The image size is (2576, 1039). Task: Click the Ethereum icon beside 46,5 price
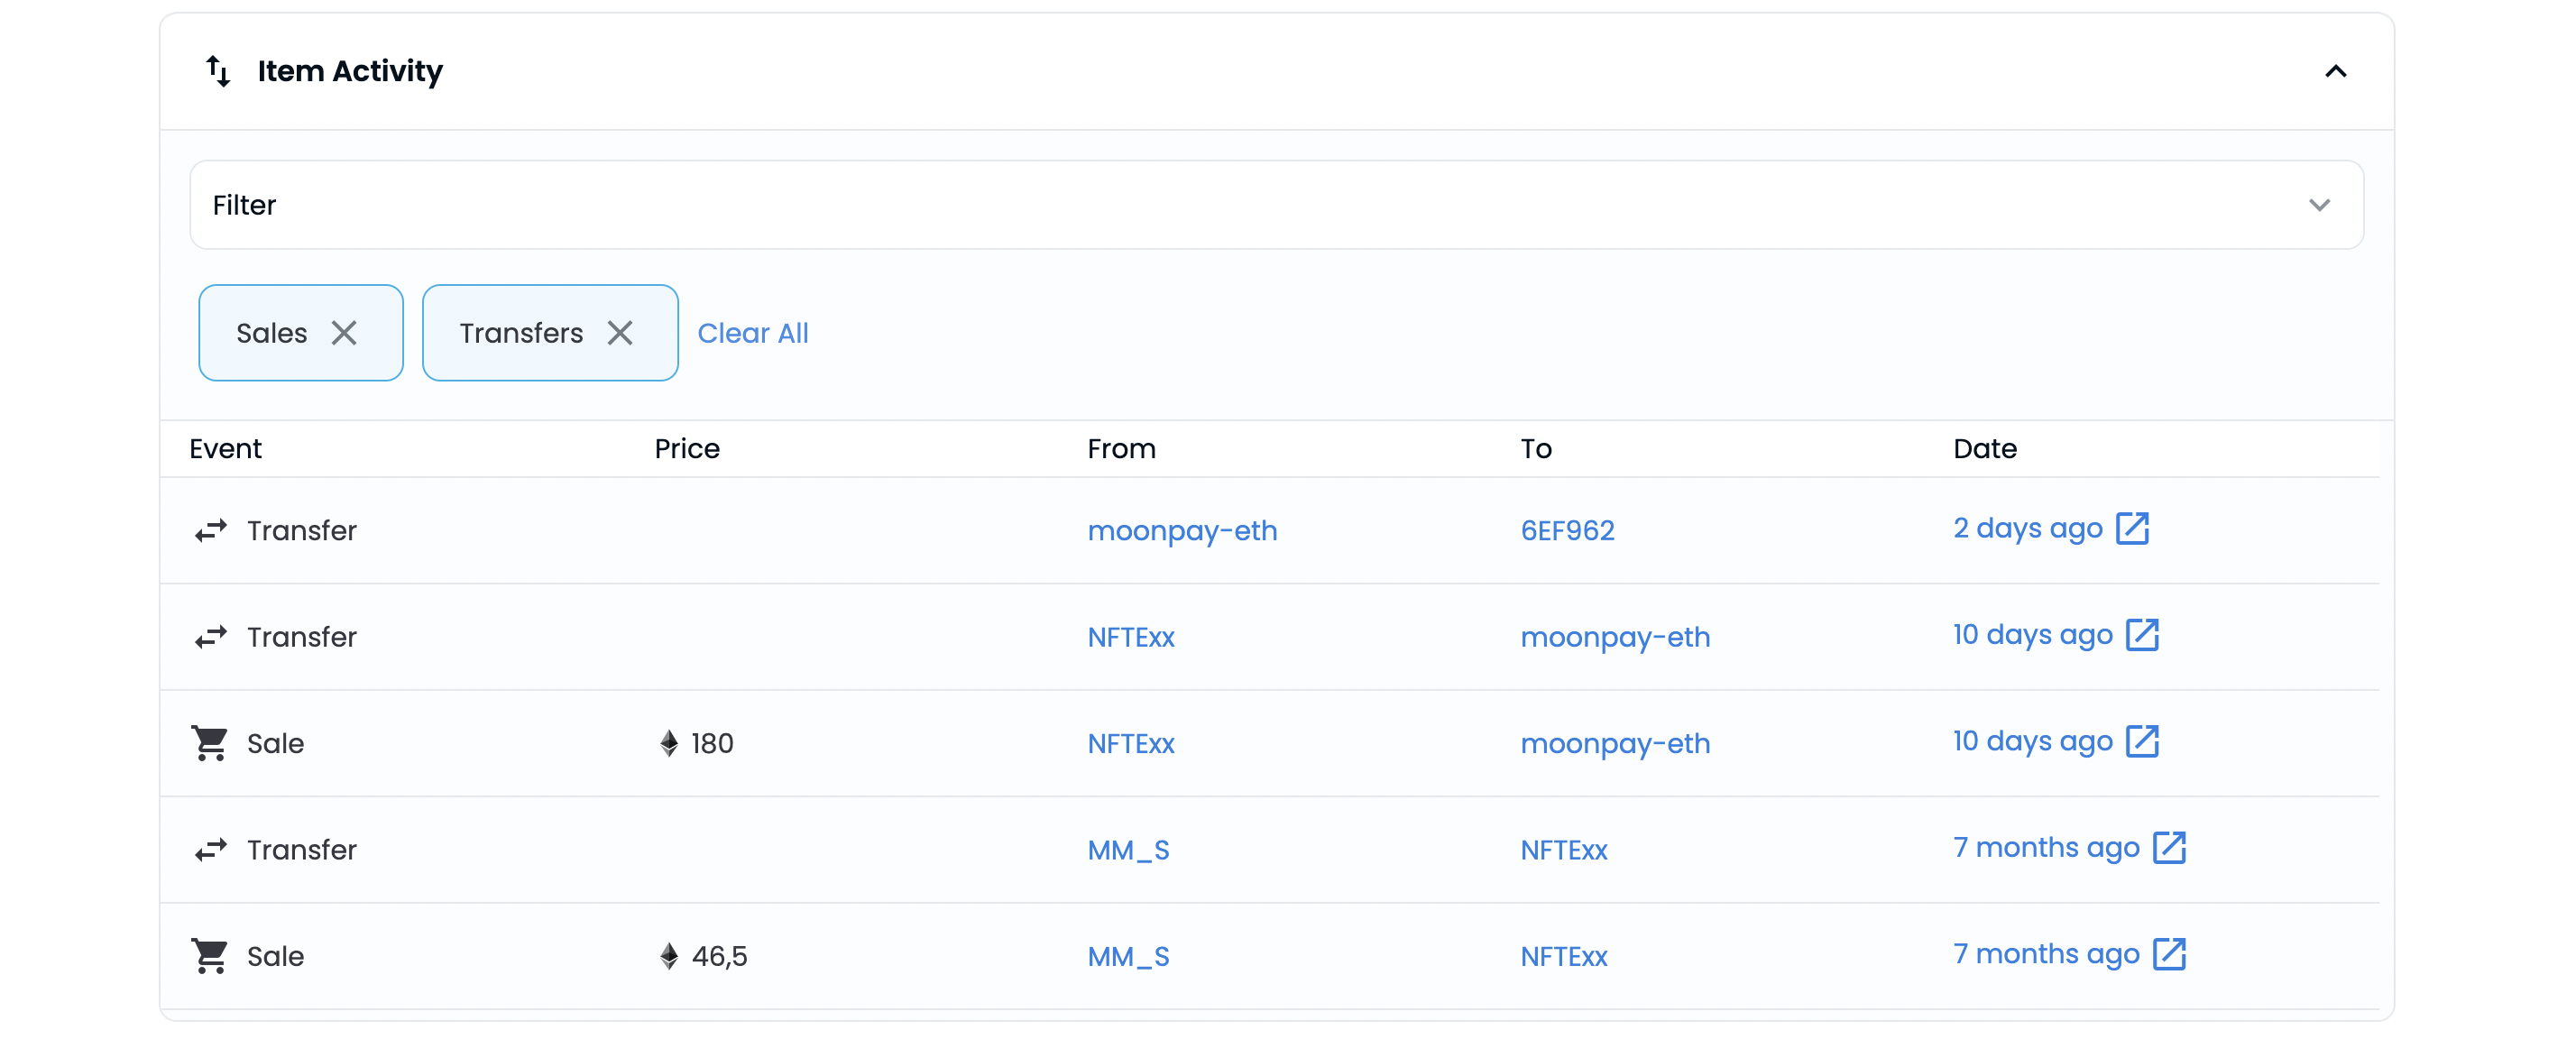pos(669,956)
